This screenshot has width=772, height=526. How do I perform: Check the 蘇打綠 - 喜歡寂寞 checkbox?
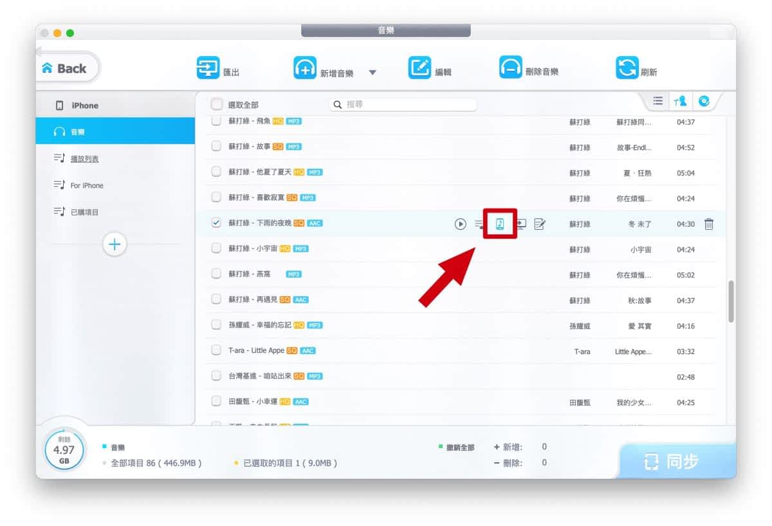[216, 198]
